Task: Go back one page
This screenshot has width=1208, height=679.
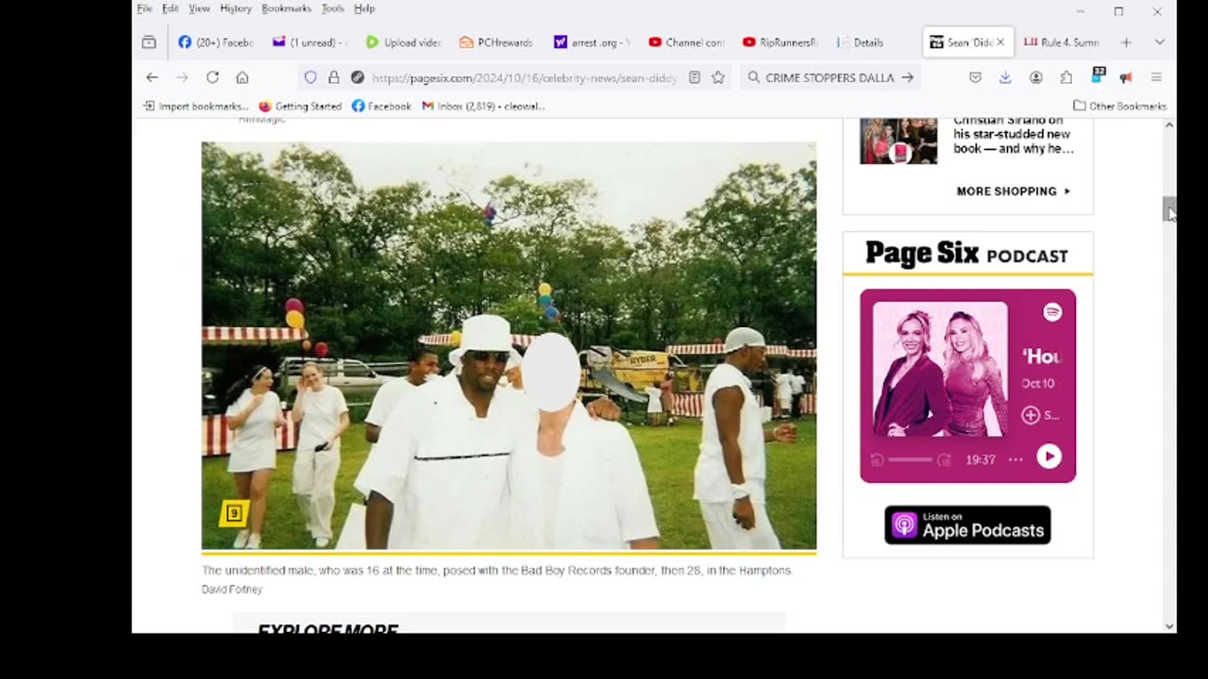Action: point(152,77)
